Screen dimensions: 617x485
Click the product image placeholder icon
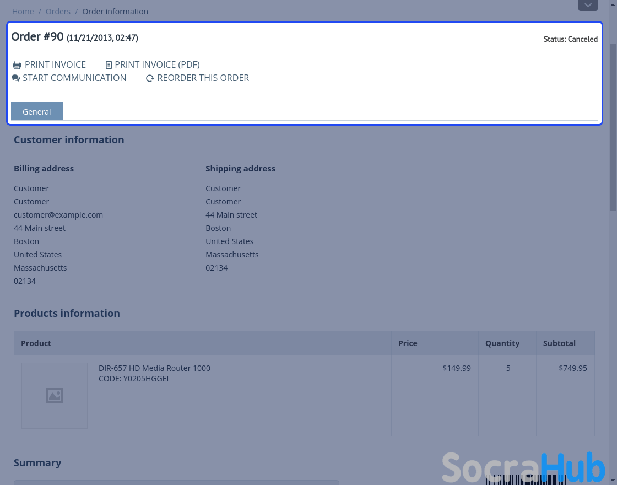click(55, 396)
